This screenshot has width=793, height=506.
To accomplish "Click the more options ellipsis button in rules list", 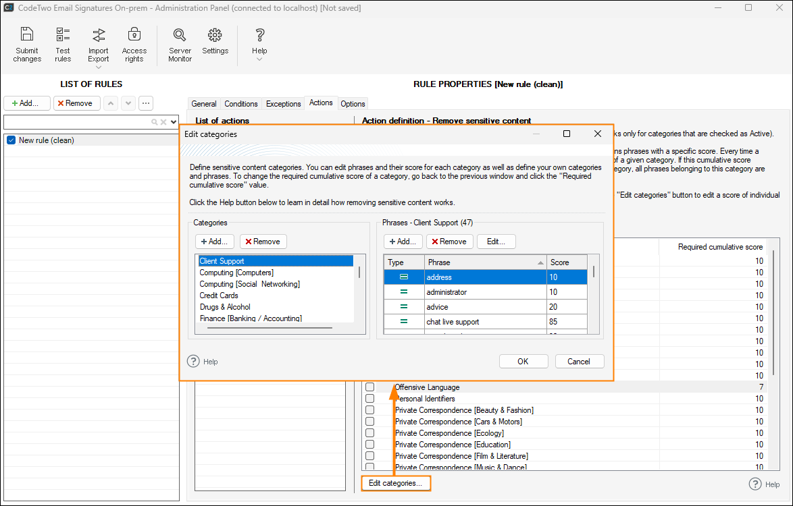I will (145, 103).
